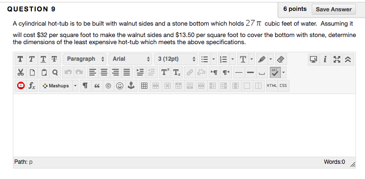The width and height of the screenshot is (365, 179).
Task: Insert a bulleted list
Action: point(205,59)
